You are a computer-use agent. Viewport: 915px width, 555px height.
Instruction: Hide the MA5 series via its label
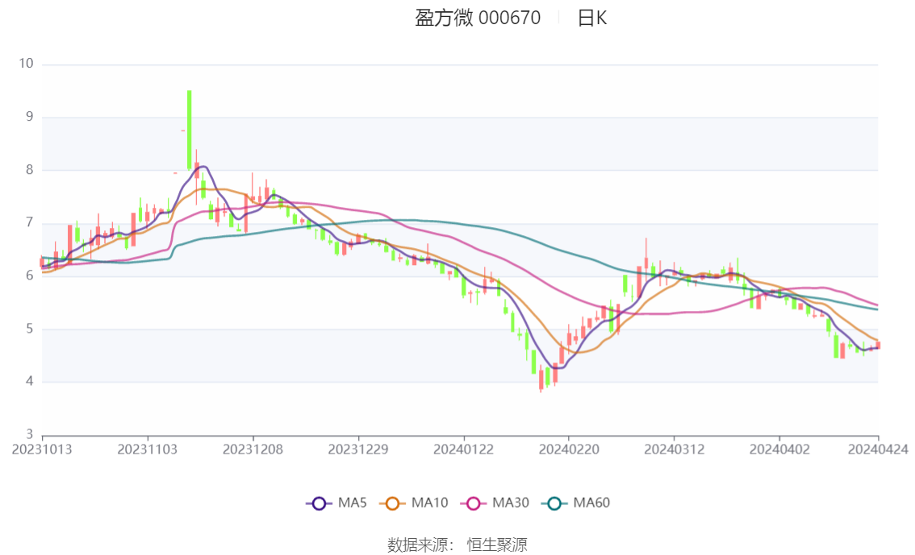click(x=353, y=503)
